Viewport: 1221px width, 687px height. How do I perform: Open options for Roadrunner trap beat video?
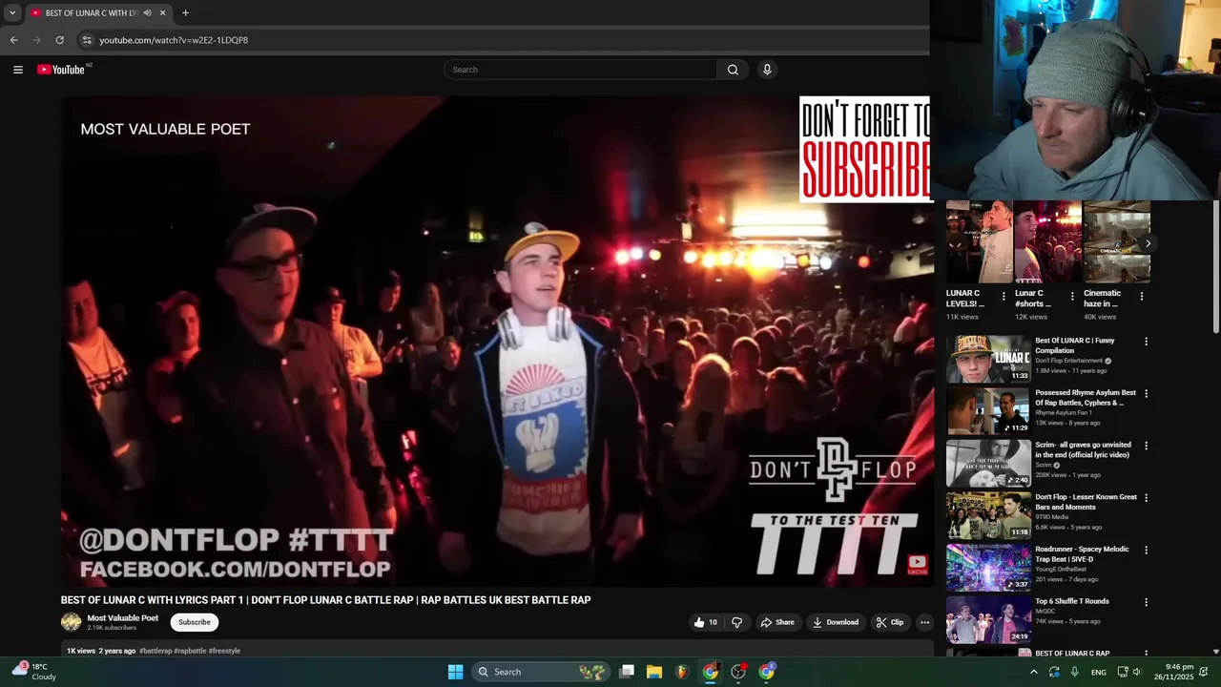(x=1147, y=550)
